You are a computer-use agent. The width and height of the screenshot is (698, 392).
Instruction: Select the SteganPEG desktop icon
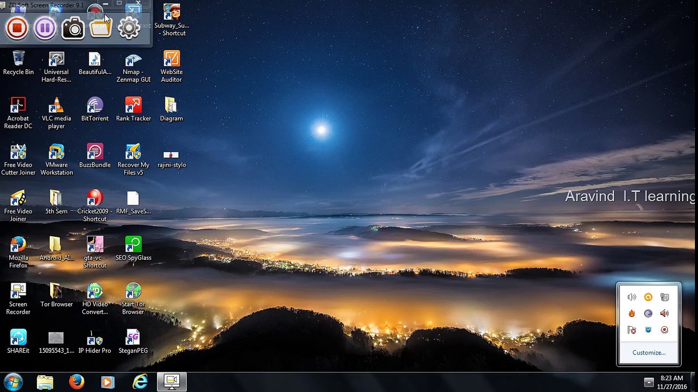(x=133, y=342)
